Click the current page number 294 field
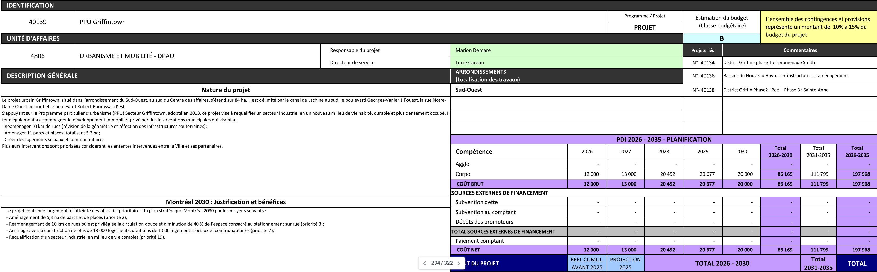Screen dimensions: 877x272 coord(436,263)
